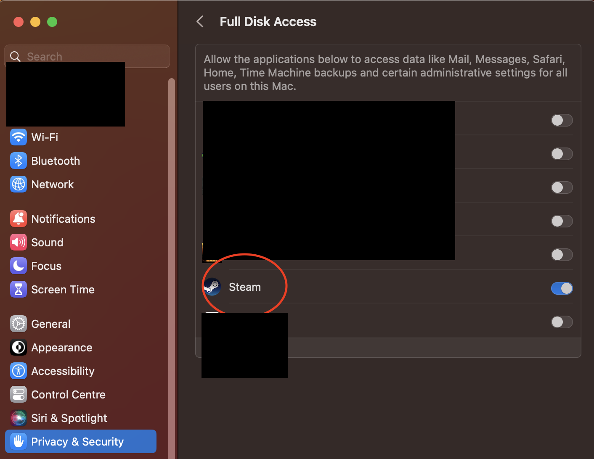Open Appearance label in sidebar
This screenshot has width=594, height=459.
click(62, 348)
